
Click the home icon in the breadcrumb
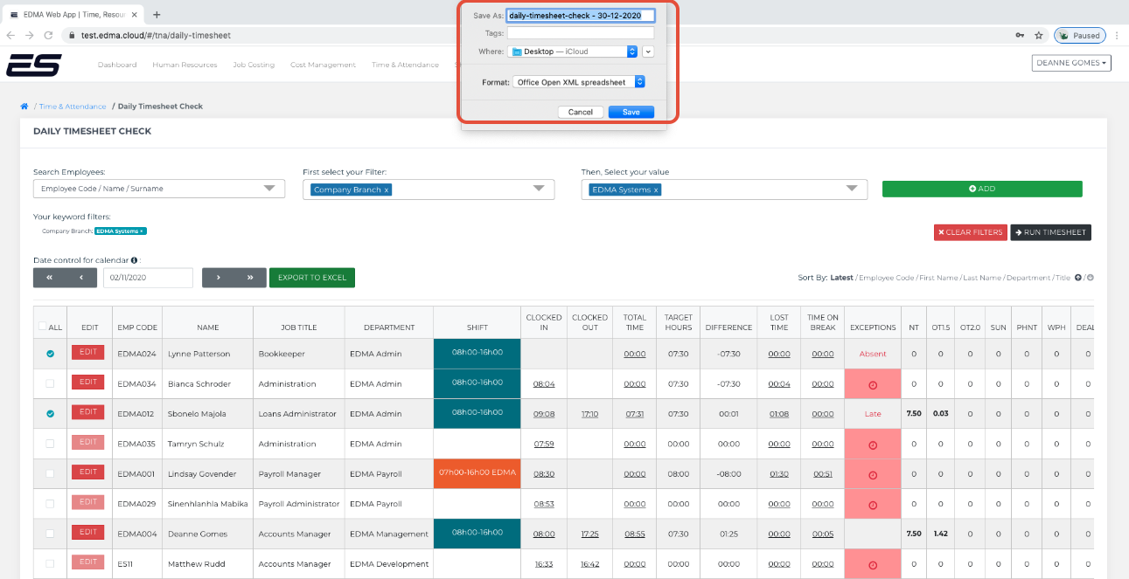click(24, 107)
